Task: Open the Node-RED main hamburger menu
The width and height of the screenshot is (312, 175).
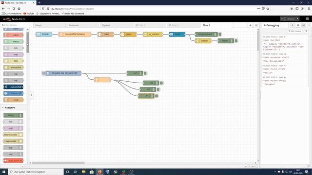Action: tap(307, 19)
